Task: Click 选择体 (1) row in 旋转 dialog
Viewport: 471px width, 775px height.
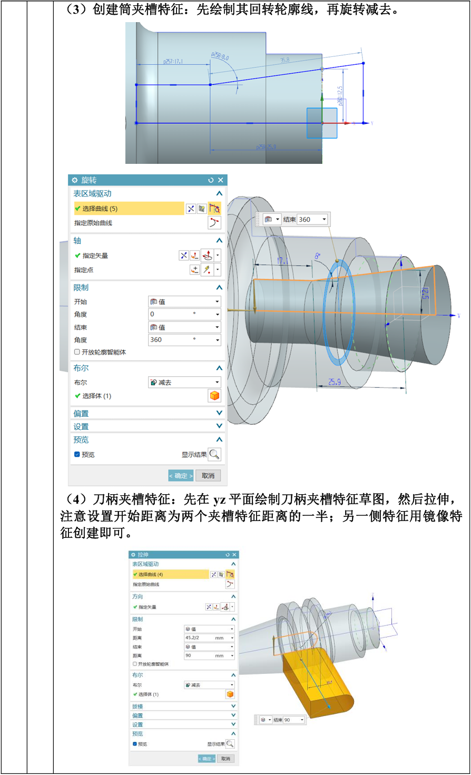Action: pos(148,396)
